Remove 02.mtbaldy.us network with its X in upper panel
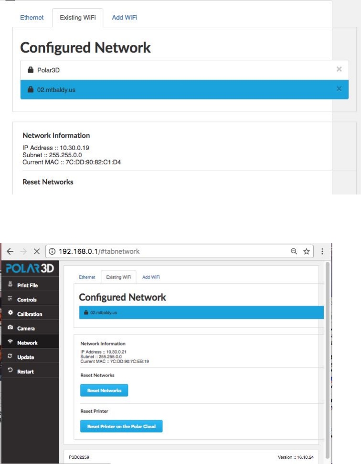361x464 pixels. 339,89
